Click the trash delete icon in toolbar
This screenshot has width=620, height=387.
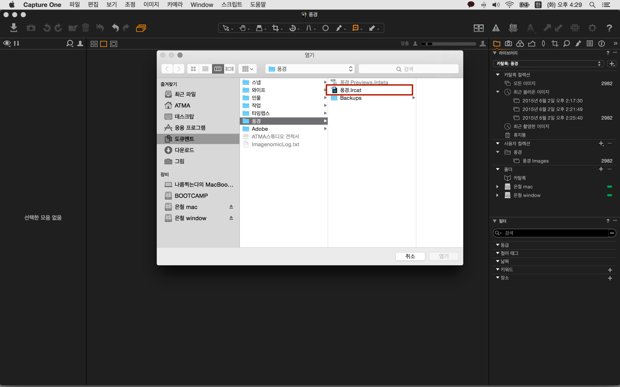coord(86,28)
